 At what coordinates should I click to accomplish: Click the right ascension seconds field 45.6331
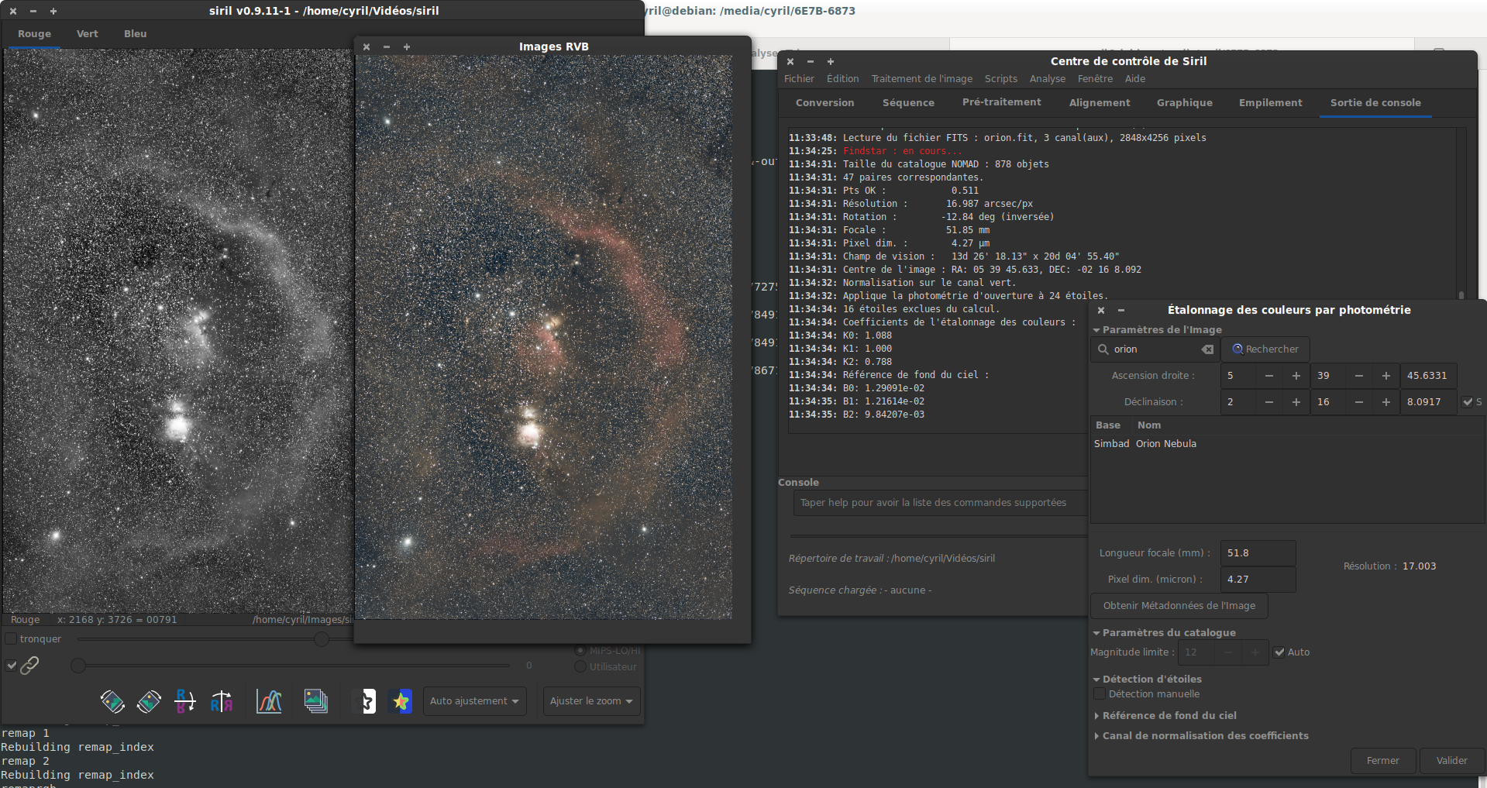pos(1428,376)
